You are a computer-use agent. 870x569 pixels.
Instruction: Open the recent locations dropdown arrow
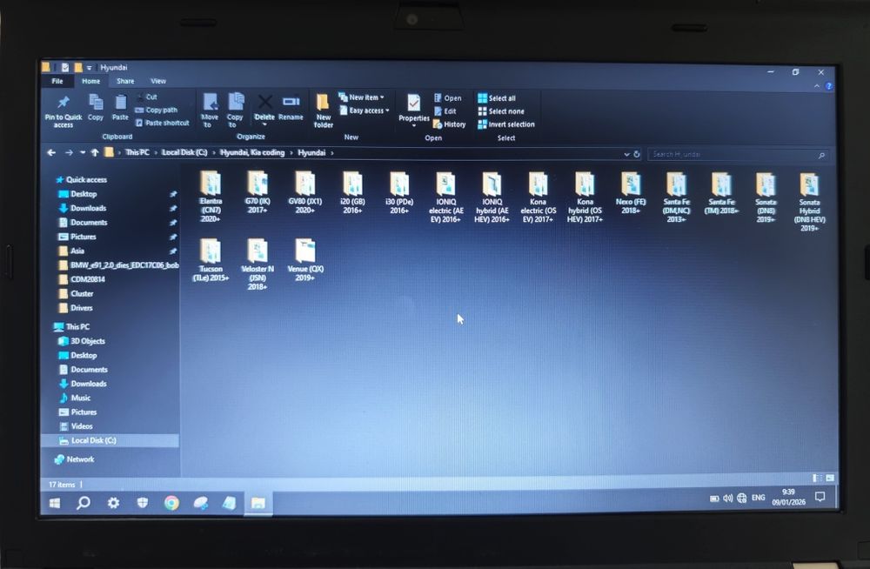coord(83,152)
